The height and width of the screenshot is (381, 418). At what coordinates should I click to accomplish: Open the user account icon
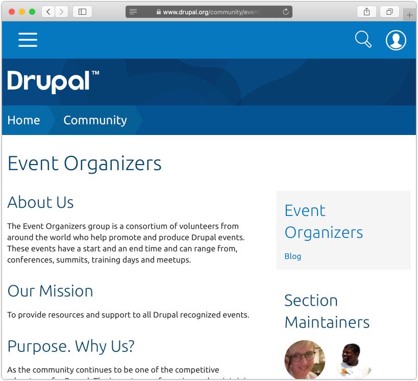pyautogui.click(x=396, y=40)
